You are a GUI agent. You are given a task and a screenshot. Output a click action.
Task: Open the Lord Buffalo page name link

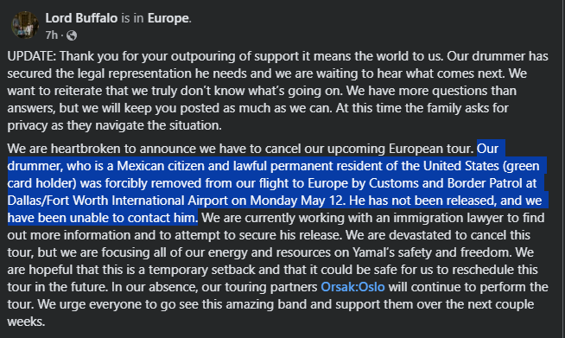click(x=81, y=18)
